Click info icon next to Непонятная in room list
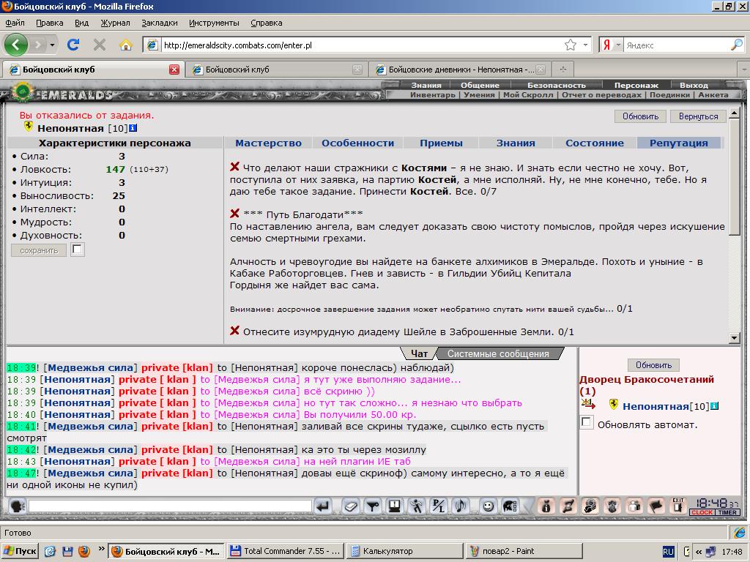 pyautogui.click(x=714, y=406)
